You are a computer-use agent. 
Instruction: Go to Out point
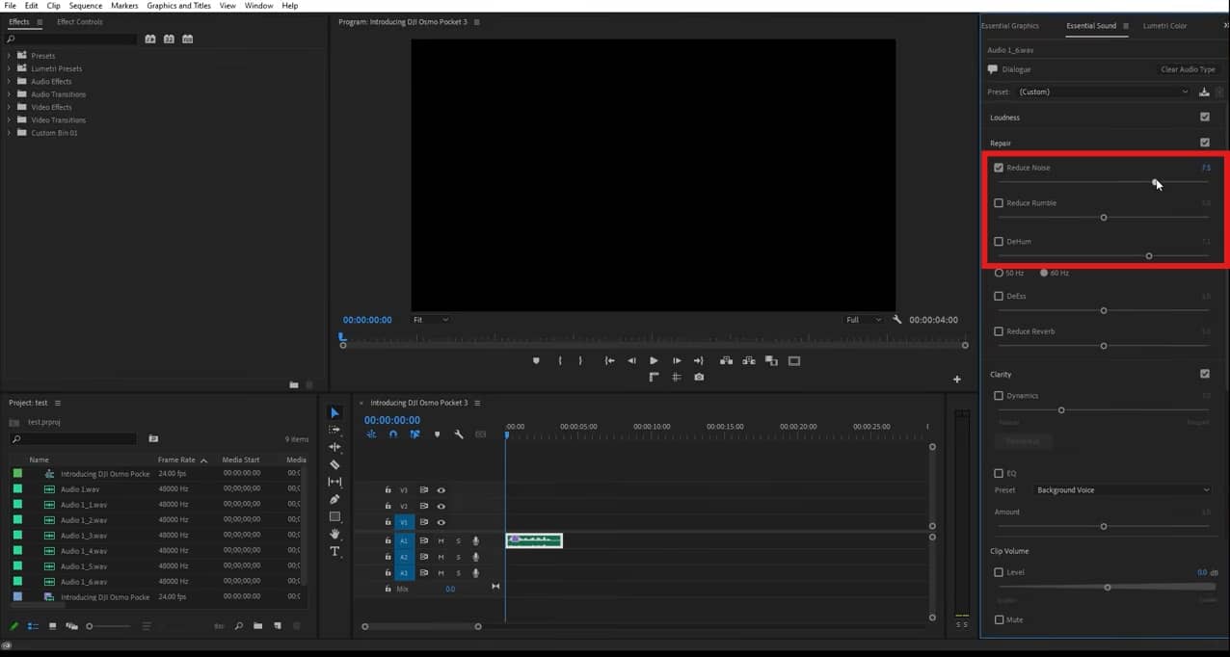(x=699, y=361)
